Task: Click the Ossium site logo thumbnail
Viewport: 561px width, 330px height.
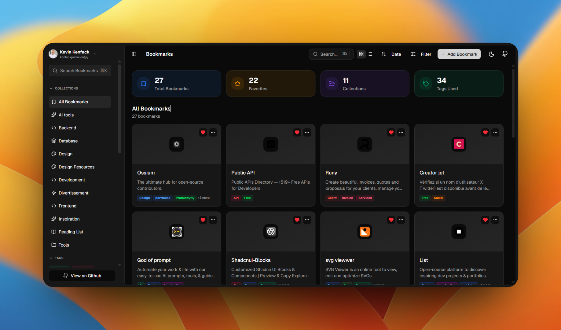Action: point(177,144)
